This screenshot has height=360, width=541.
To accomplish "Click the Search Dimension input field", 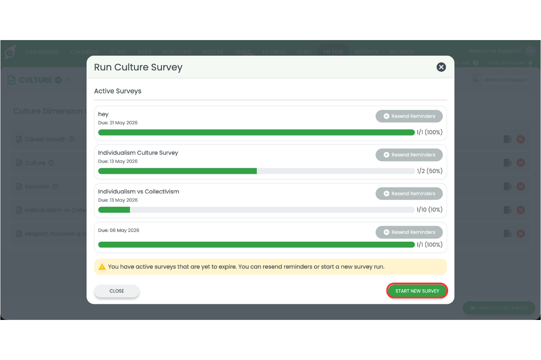I will coord(505,80).
